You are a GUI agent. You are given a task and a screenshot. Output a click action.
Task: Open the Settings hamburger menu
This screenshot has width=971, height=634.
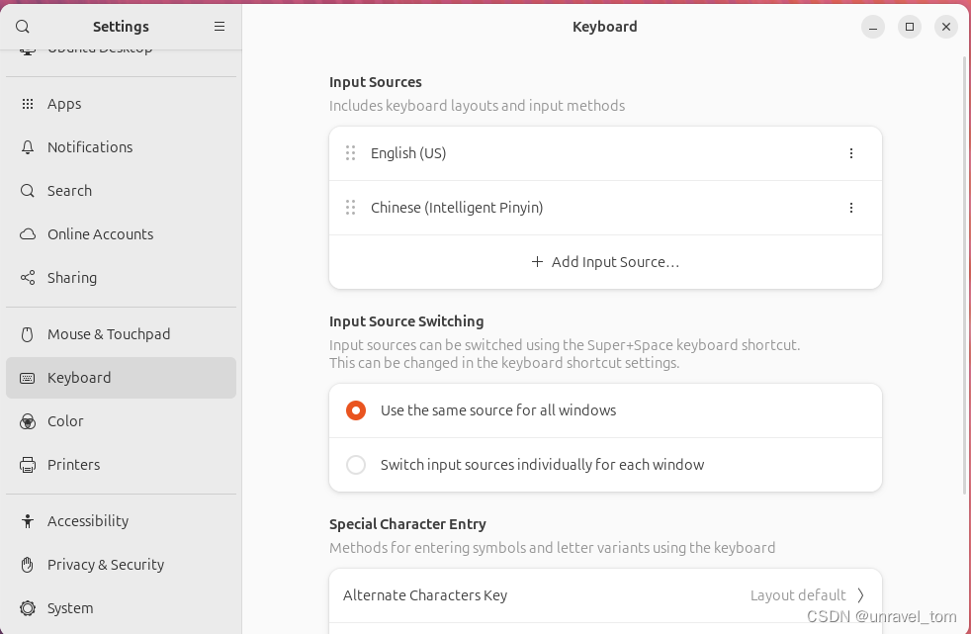tap(220, 27)
